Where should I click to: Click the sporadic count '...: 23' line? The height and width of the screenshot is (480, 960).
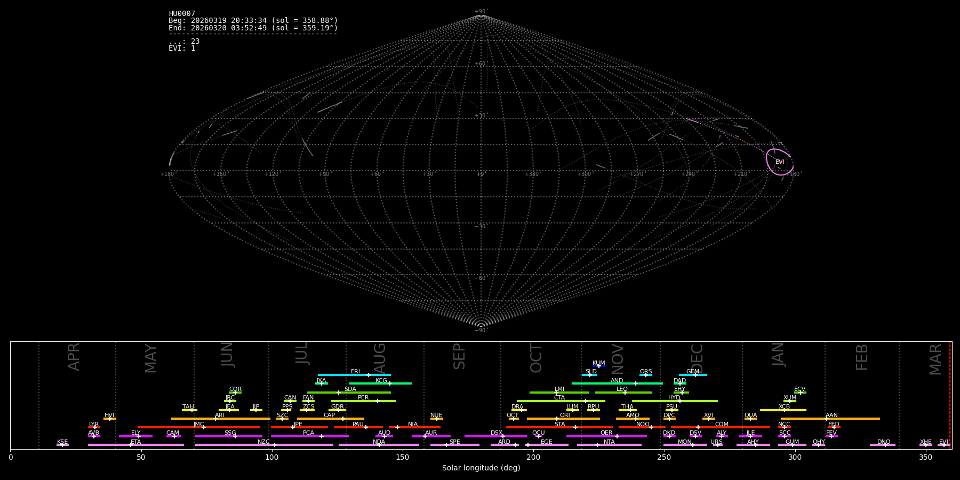click(x=184, y=42)
